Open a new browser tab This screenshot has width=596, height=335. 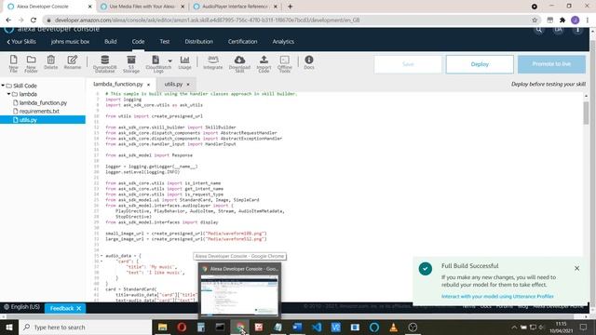290,7
